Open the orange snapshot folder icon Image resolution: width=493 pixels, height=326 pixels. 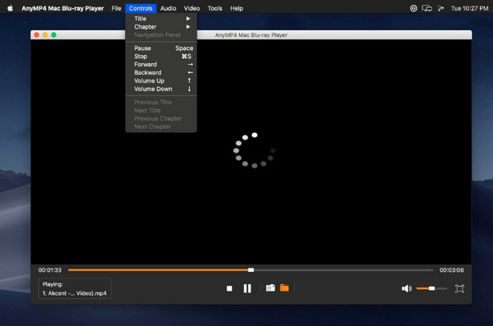[x=284, y=287]
